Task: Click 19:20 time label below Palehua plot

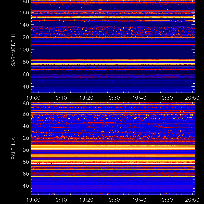Action: pyautogui.click(x=86, y=200)
